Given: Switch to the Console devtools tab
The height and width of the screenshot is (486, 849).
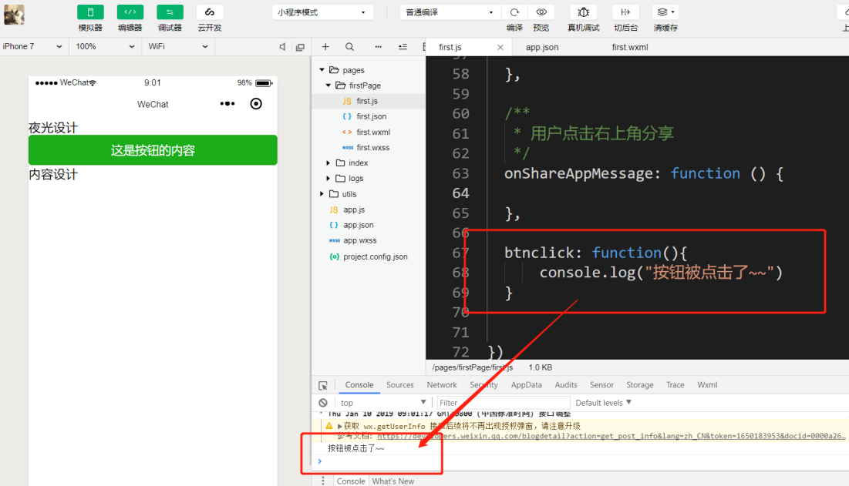Looking at the screenshot, I should (359, 385).
